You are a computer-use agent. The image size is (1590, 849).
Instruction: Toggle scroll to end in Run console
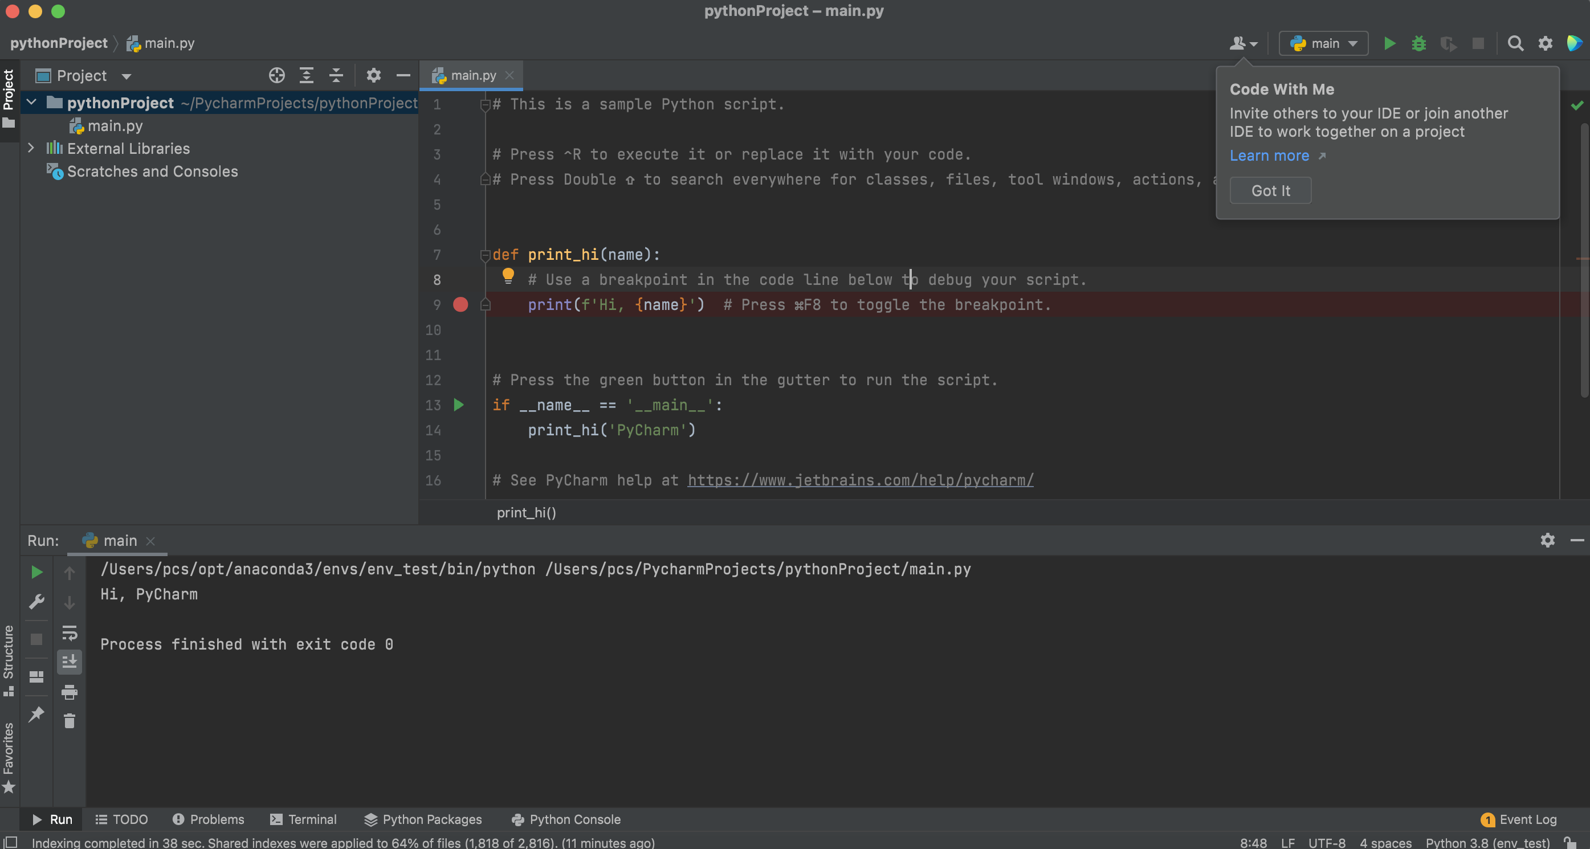pos(69,662)
